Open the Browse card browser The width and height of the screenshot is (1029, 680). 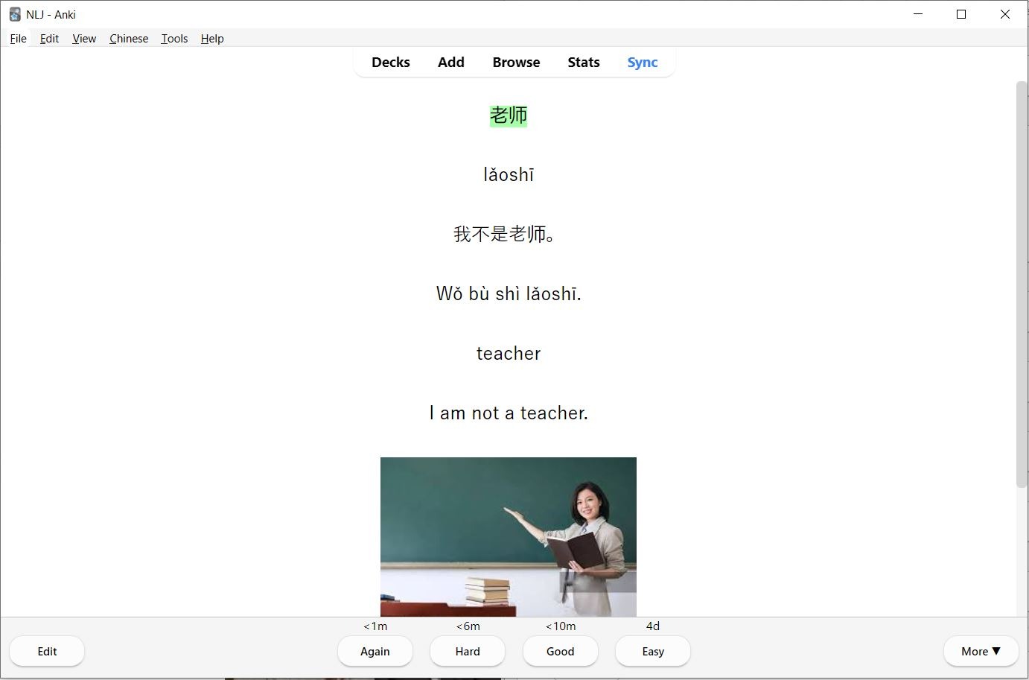click(516, 63)
